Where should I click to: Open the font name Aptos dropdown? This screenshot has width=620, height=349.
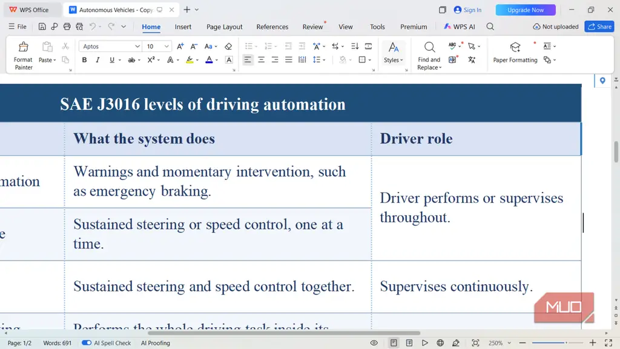pyautogui.click(x=137, y=46)
